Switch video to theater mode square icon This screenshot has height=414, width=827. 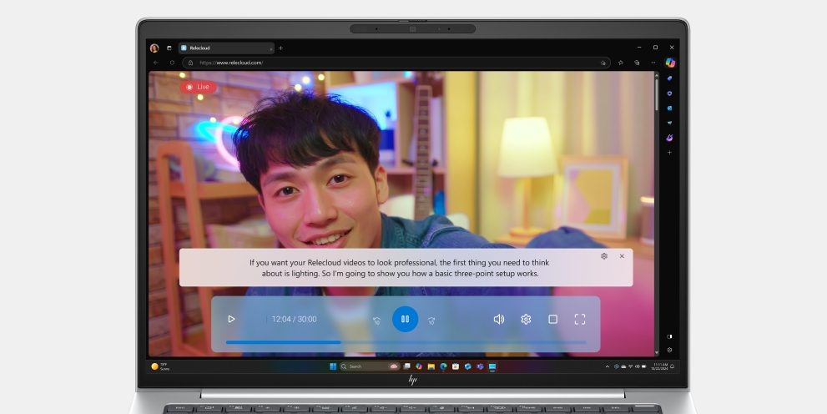click(x=552, y=319)
